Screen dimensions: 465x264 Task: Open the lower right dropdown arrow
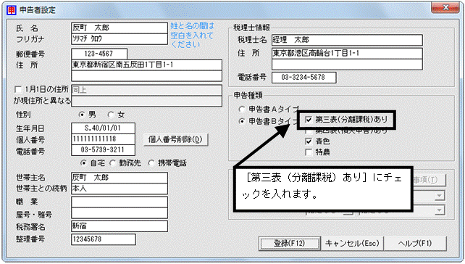click(x=440, y=210)
